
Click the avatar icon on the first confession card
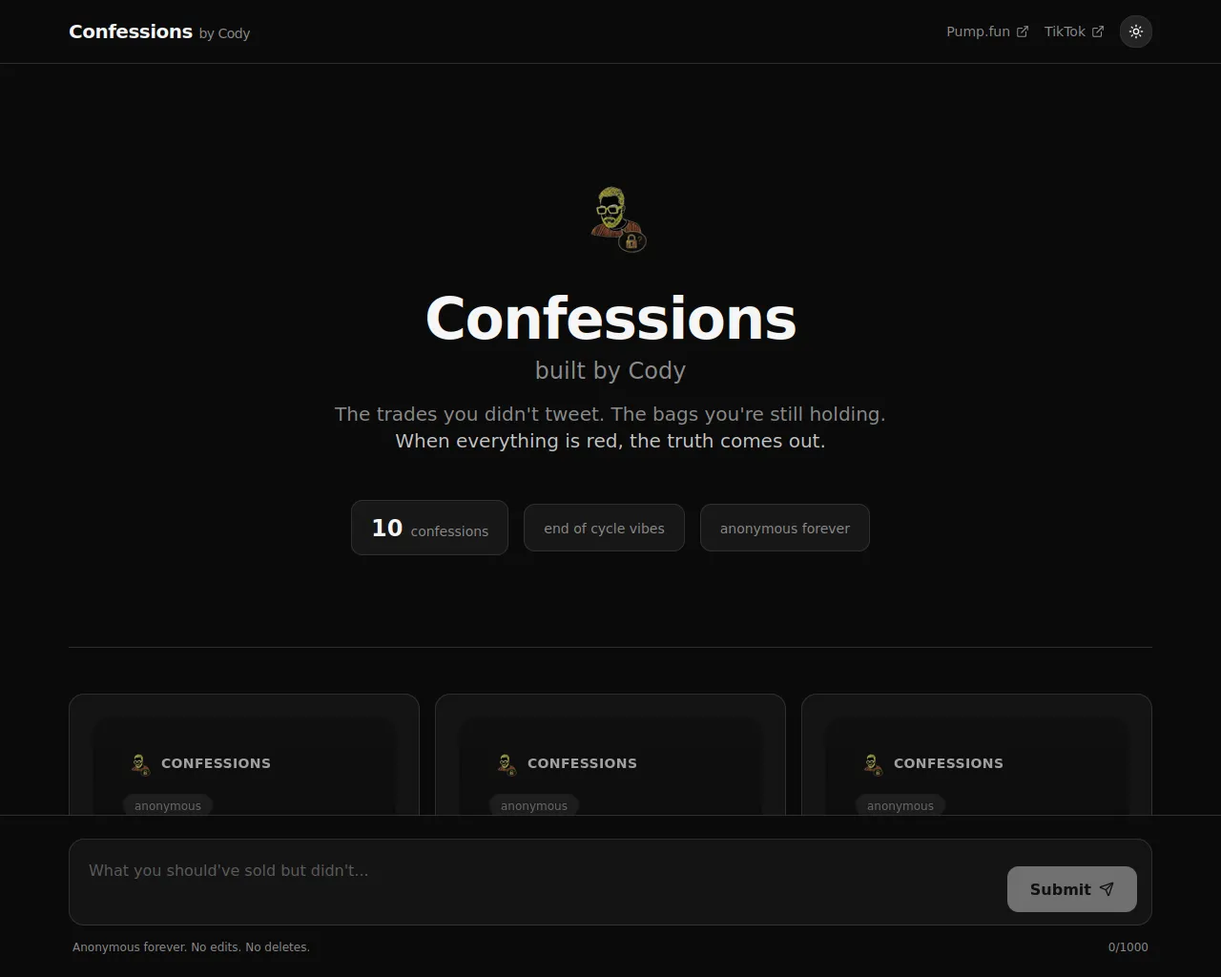tap(140, 764)
